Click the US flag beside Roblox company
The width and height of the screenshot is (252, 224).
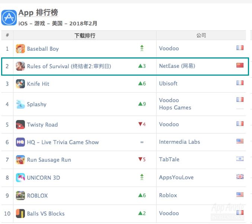240,195
